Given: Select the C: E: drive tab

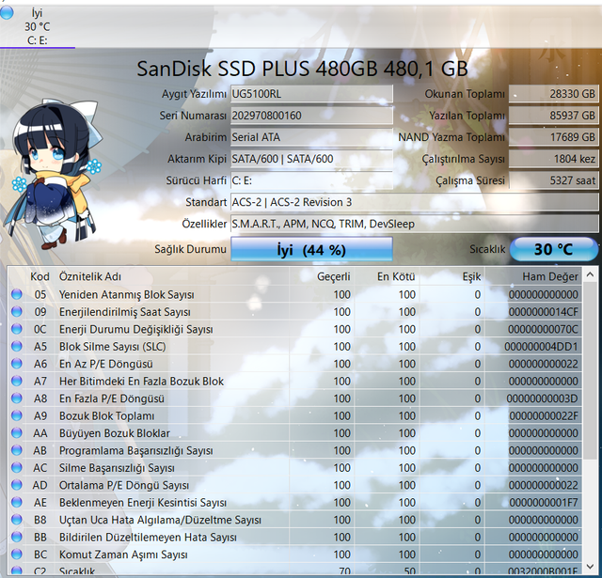Looking at the screenshot, I should 38,40.
